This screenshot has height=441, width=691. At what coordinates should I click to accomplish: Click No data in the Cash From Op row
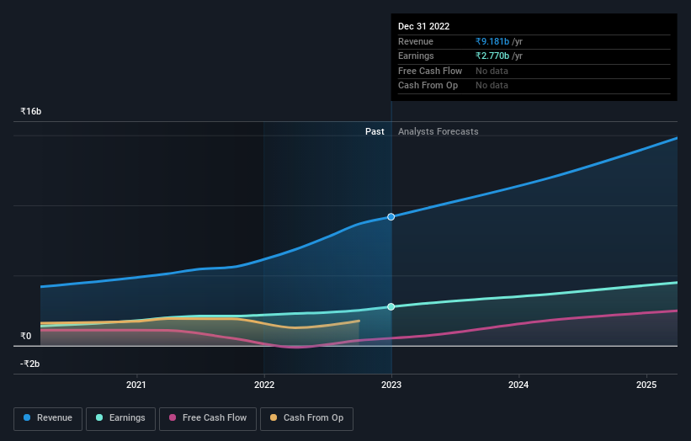point(492,86)
